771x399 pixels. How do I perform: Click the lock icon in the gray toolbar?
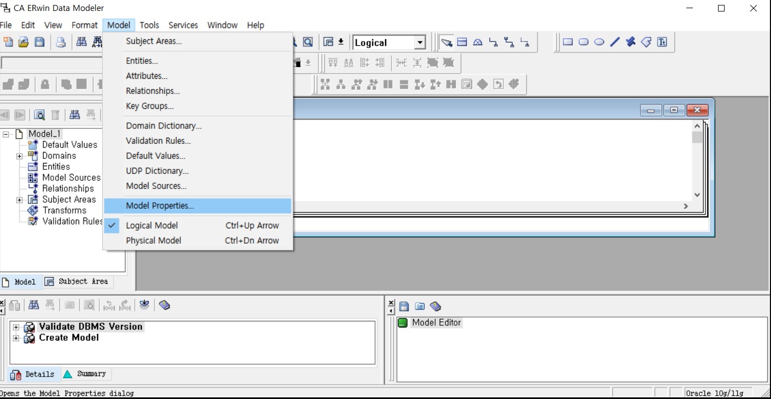[45, 84]
